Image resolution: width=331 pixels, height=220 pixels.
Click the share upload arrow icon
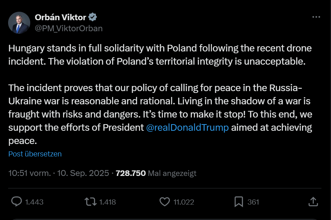(x=313, y=202)
